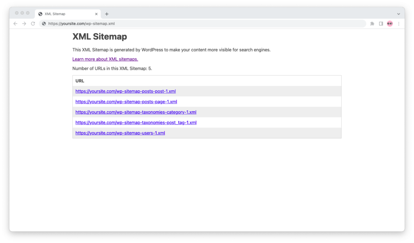This screenshot has height=243, width=414.
Task: Open the wp-sitemap-posts-page-1.xml link
Action: 126,102
